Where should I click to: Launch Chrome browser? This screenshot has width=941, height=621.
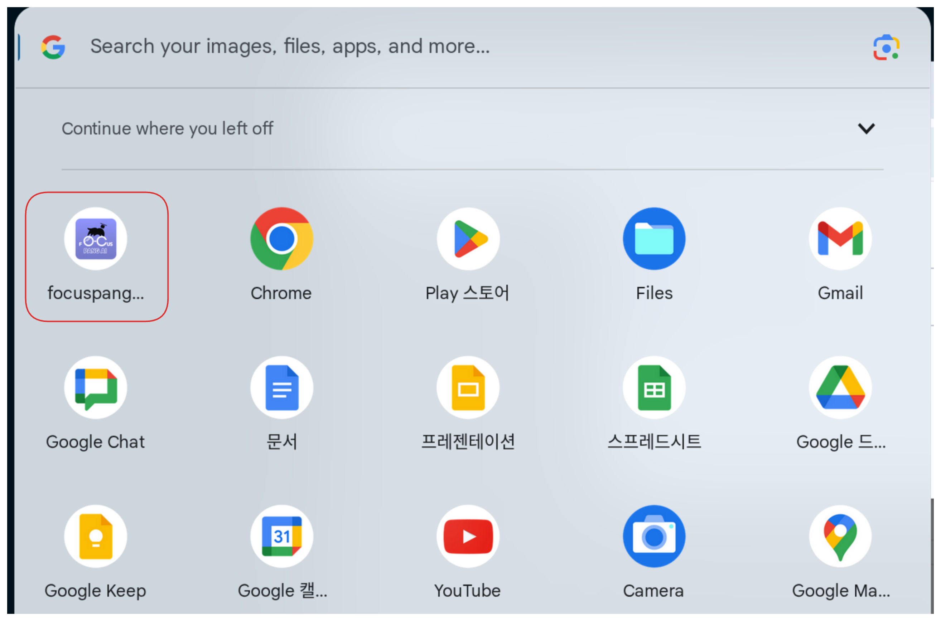[281, 239]
